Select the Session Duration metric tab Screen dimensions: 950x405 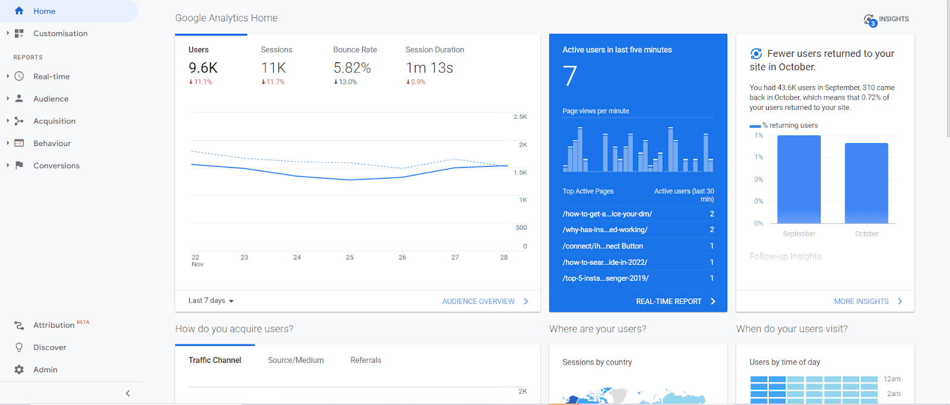435,64
